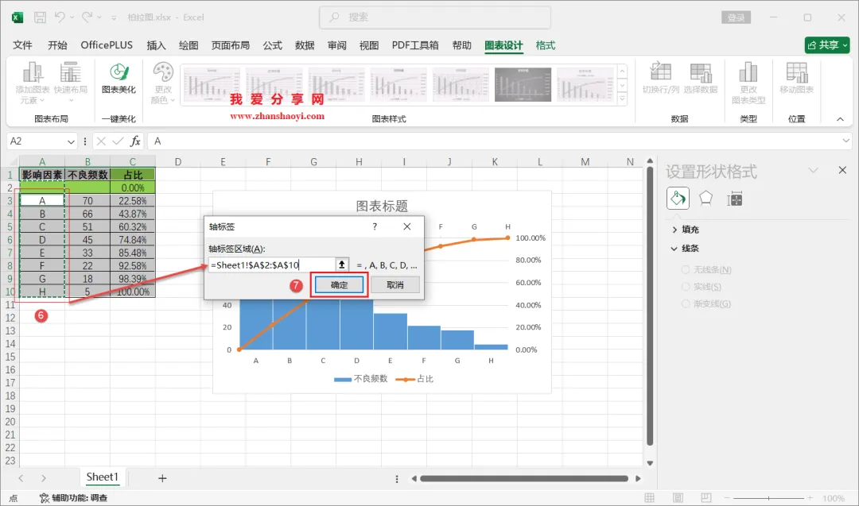This screenshot has width=859, height=506.
Task: Click confirm checkmark in formula bar
Action: (x=118, y=141)
